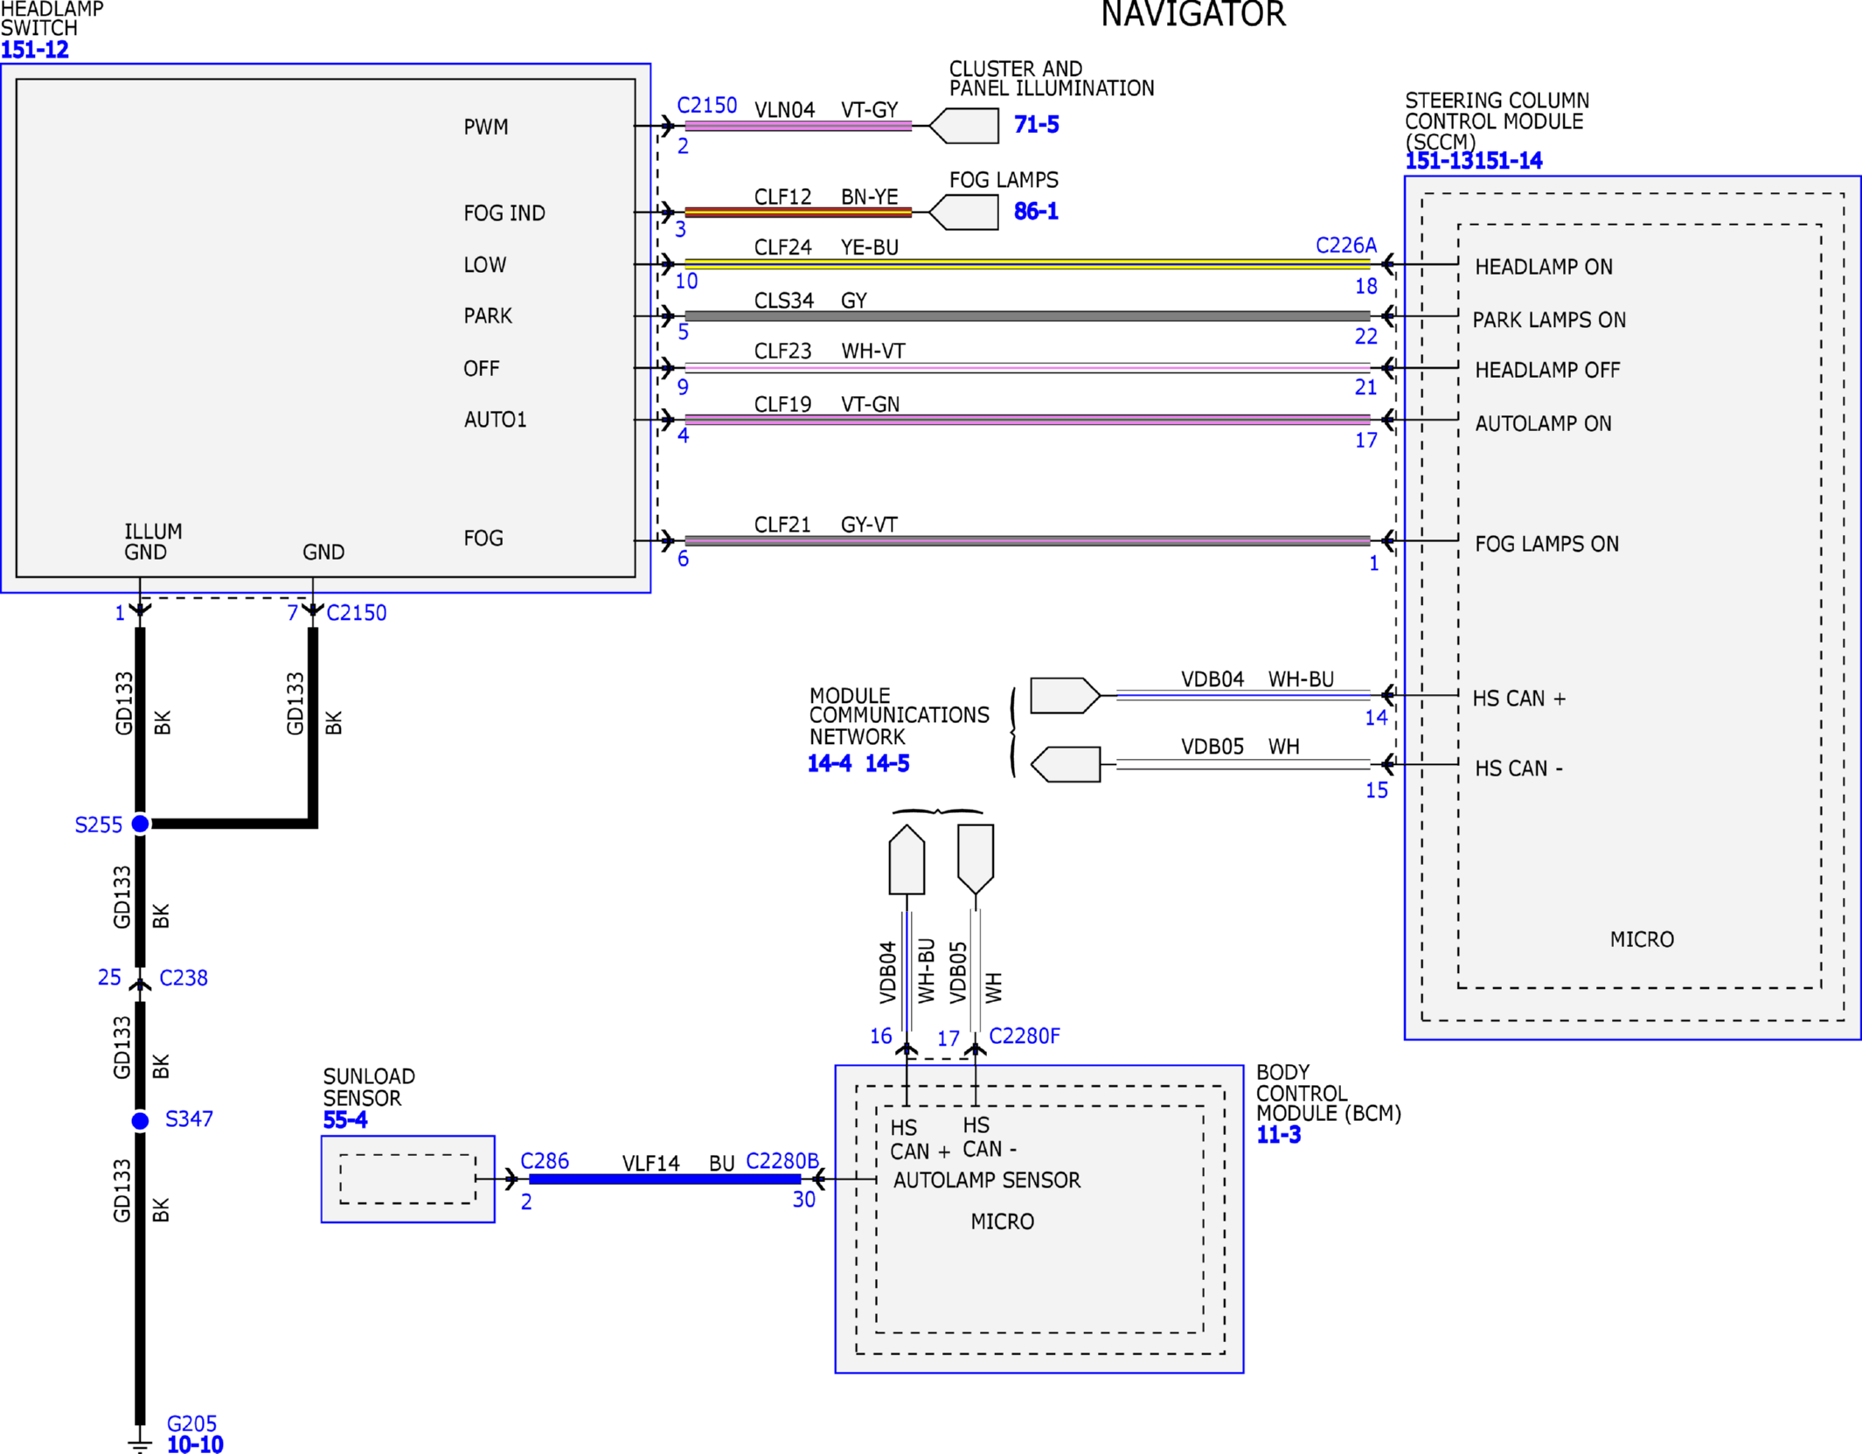Viewport: 1862px width, 1454px height.
Task: Select the S255 splice label
Action: click(99, 825)
